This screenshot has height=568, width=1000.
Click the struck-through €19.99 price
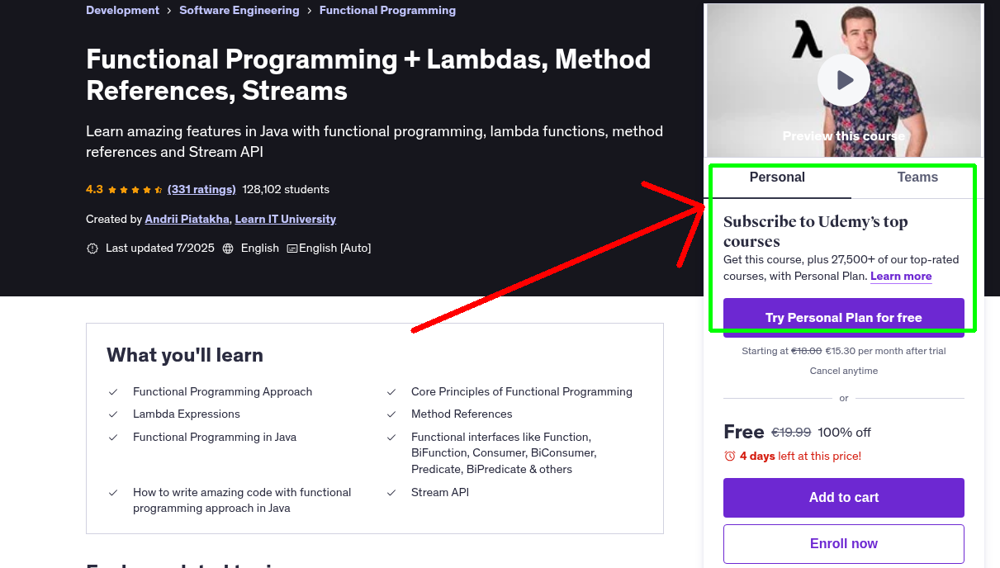791,433
